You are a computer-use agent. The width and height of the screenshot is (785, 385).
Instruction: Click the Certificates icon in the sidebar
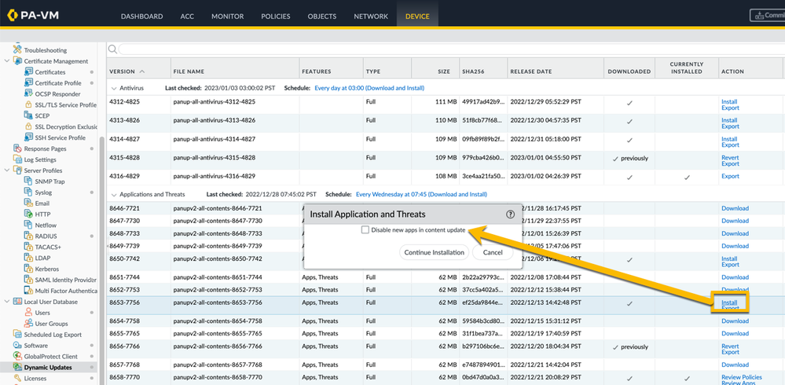click(28, 72)
